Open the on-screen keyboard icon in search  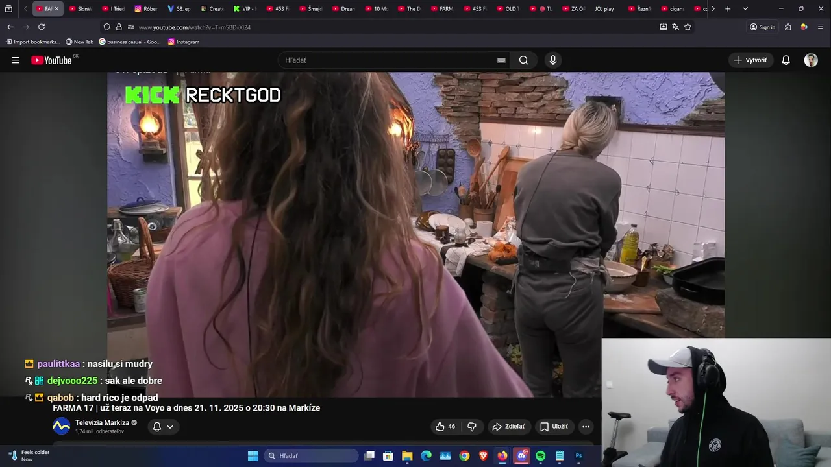point(501,60)
